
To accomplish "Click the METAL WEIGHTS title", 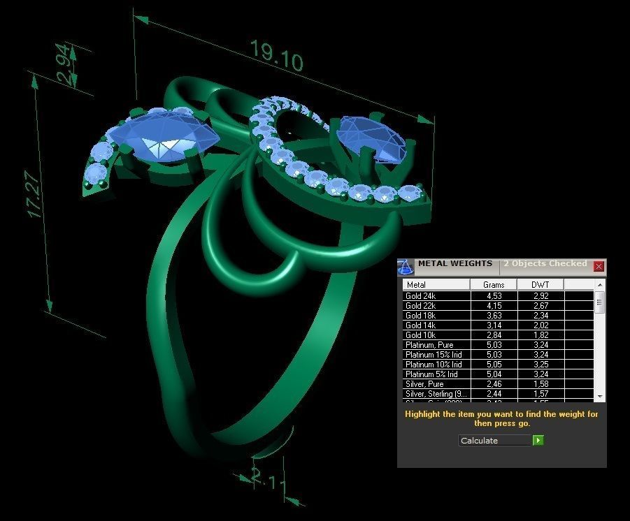I will 454,264.
